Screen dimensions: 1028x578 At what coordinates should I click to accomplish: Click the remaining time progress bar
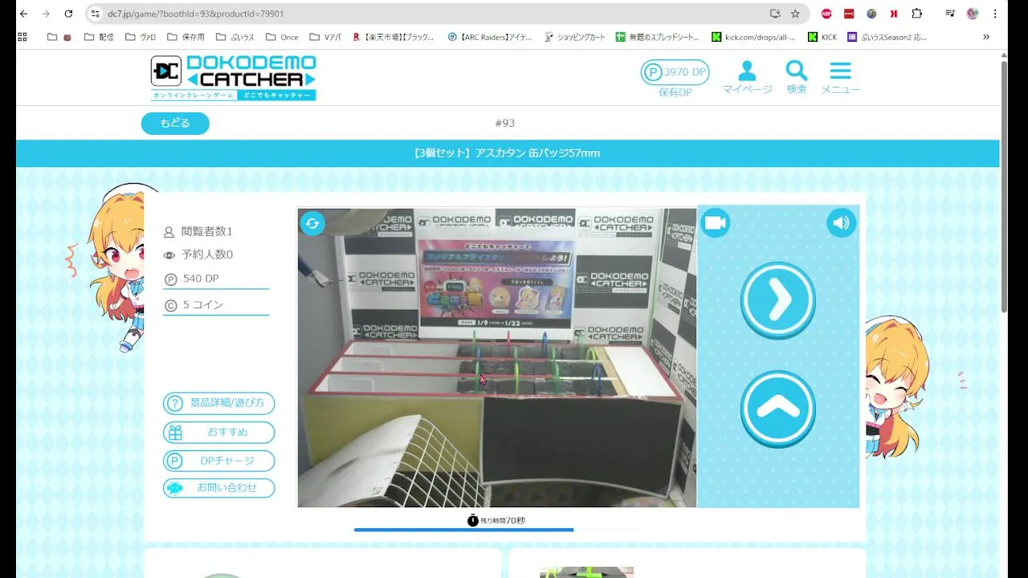496,530
